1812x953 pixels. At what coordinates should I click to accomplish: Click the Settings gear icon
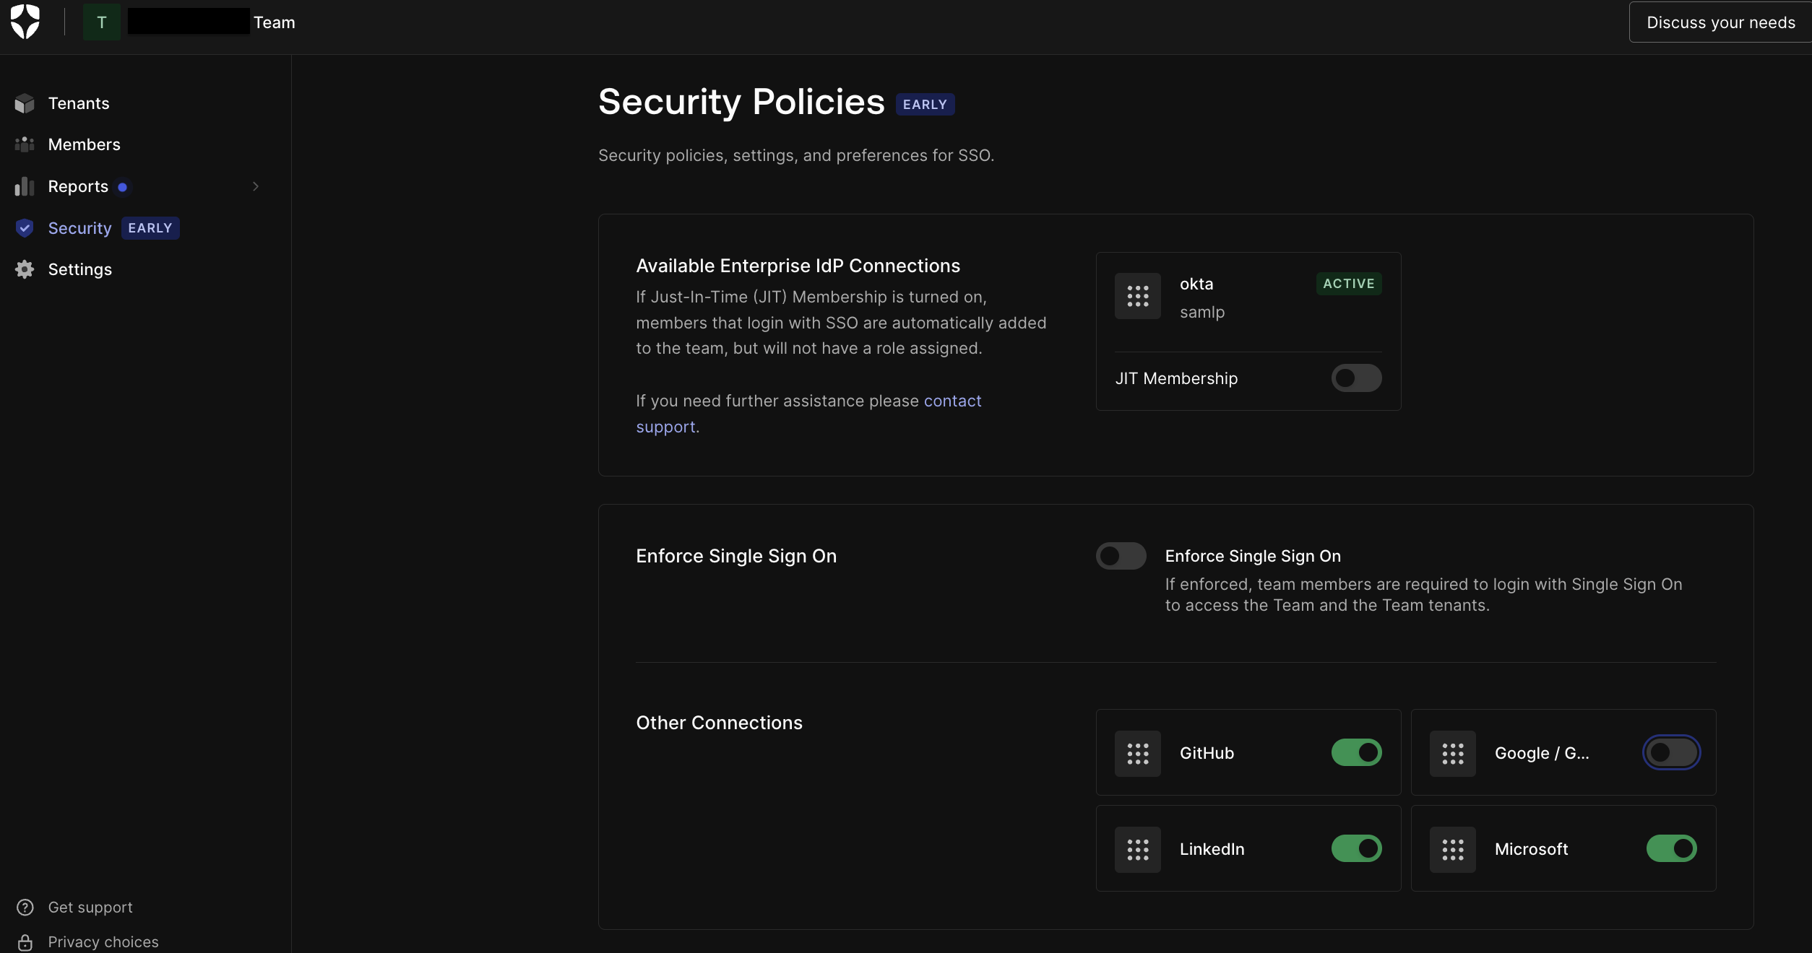[x=25, y=269]
